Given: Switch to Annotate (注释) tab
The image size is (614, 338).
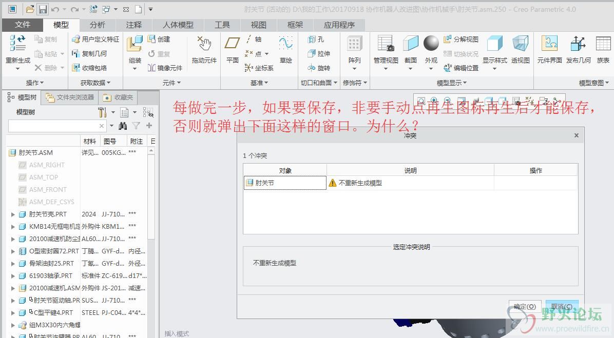Looking at the screenshot, I should pos(133,25).
